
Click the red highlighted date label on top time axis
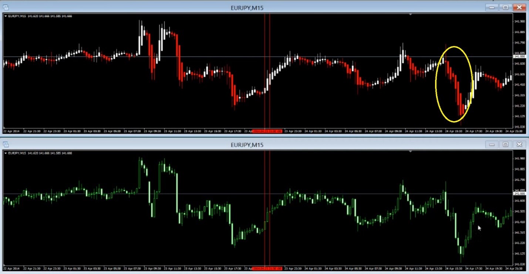(267, 131)
